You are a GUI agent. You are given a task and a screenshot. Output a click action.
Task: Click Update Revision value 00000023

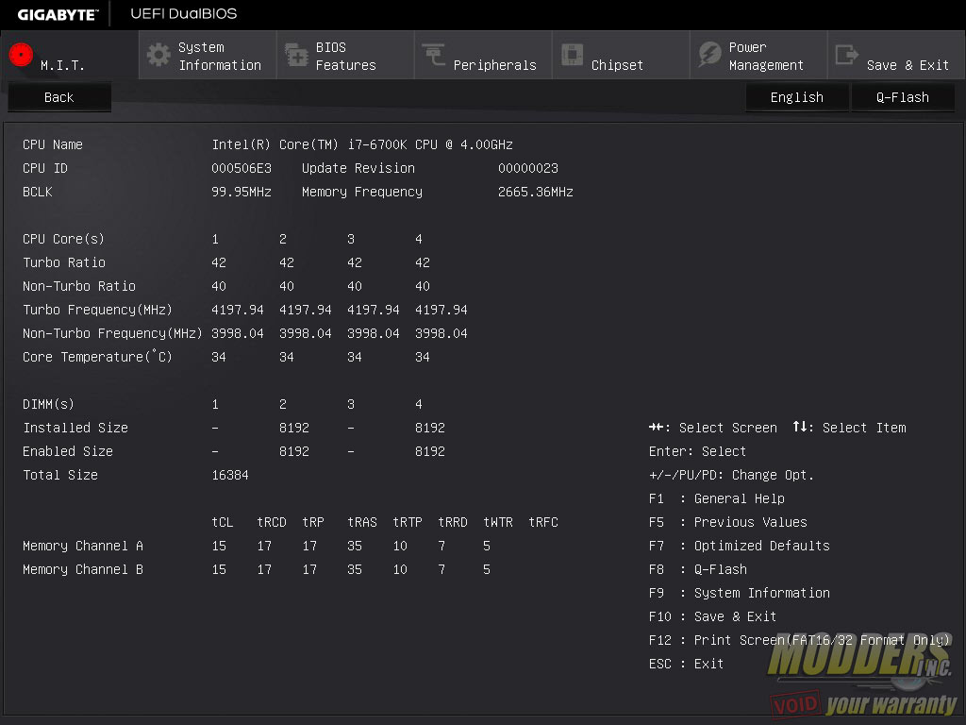pos(528,168)
